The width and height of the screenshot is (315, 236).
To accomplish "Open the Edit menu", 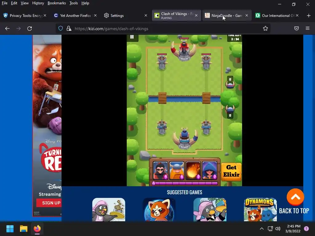I will pos(14,3).
